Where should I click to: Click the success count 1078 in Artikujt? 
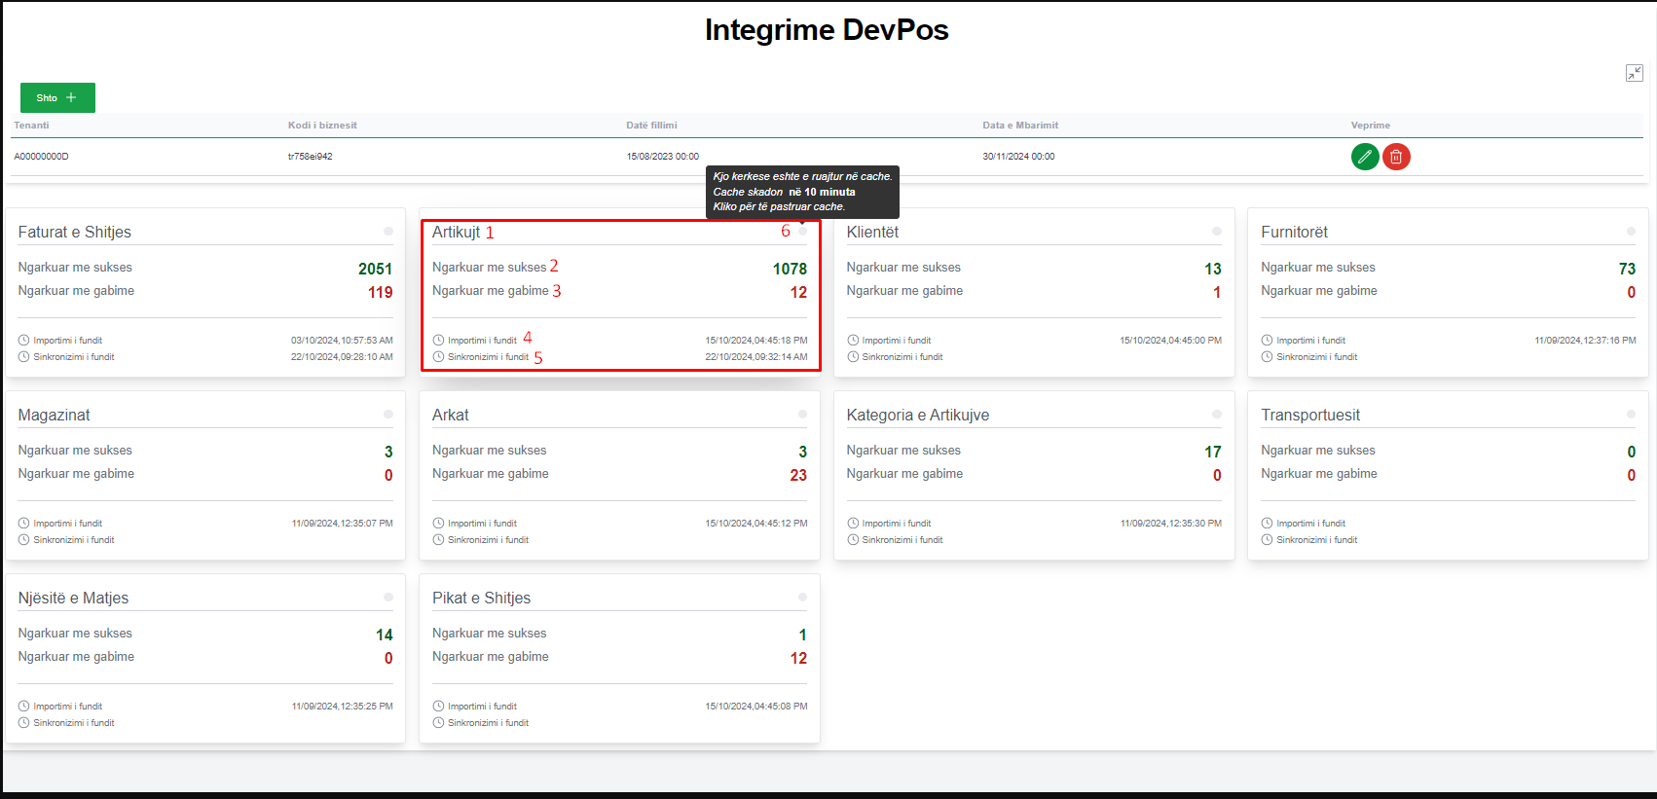coord(789,270)
